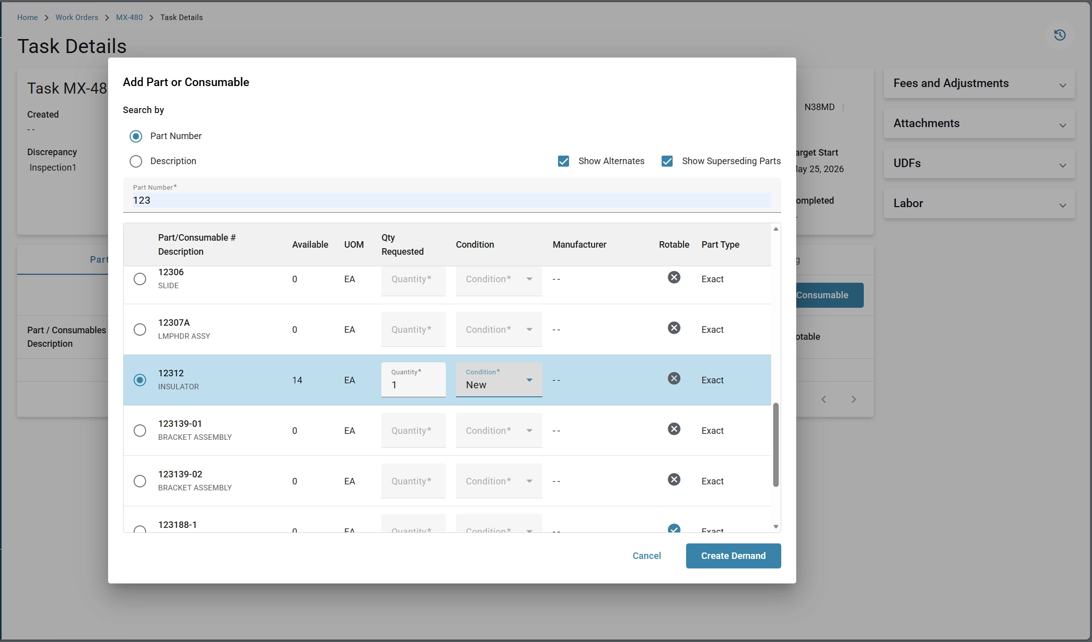Viewport: 1092px width, 642px height.
Task: Select radio button for part 123139-01
Action: tap(140, 430)
